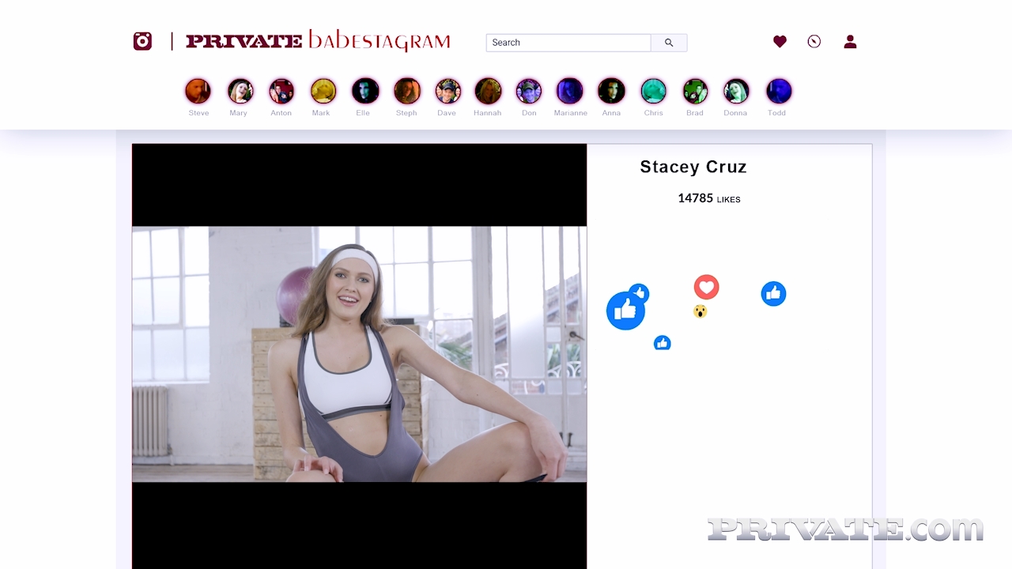
Task: Focus the Search input field
Action: tap(568, 43)
